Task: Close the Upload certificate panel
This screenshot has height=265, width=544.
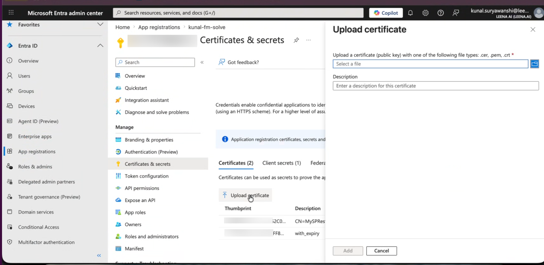Action: point(533,29)
